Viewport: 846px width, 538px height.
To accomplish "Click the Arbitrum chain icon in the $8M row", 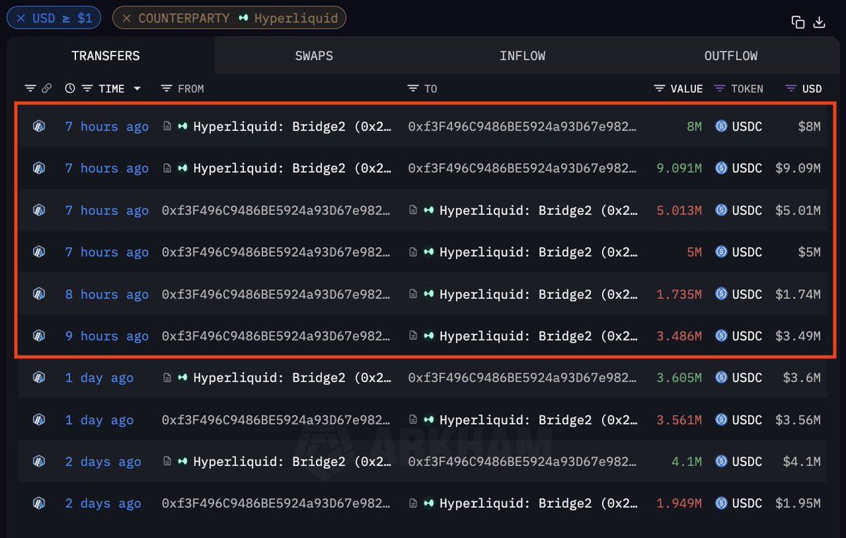I will [x=39, y=127].
